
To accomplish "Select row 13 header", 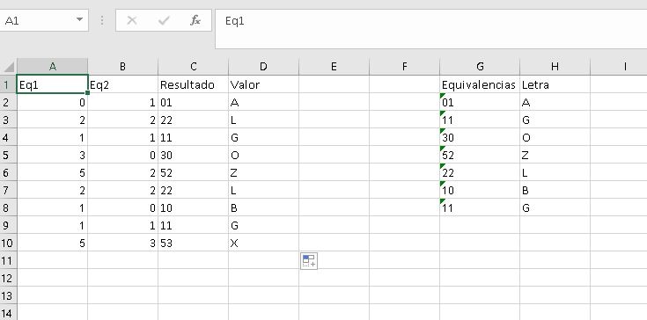I will point(8,295).
